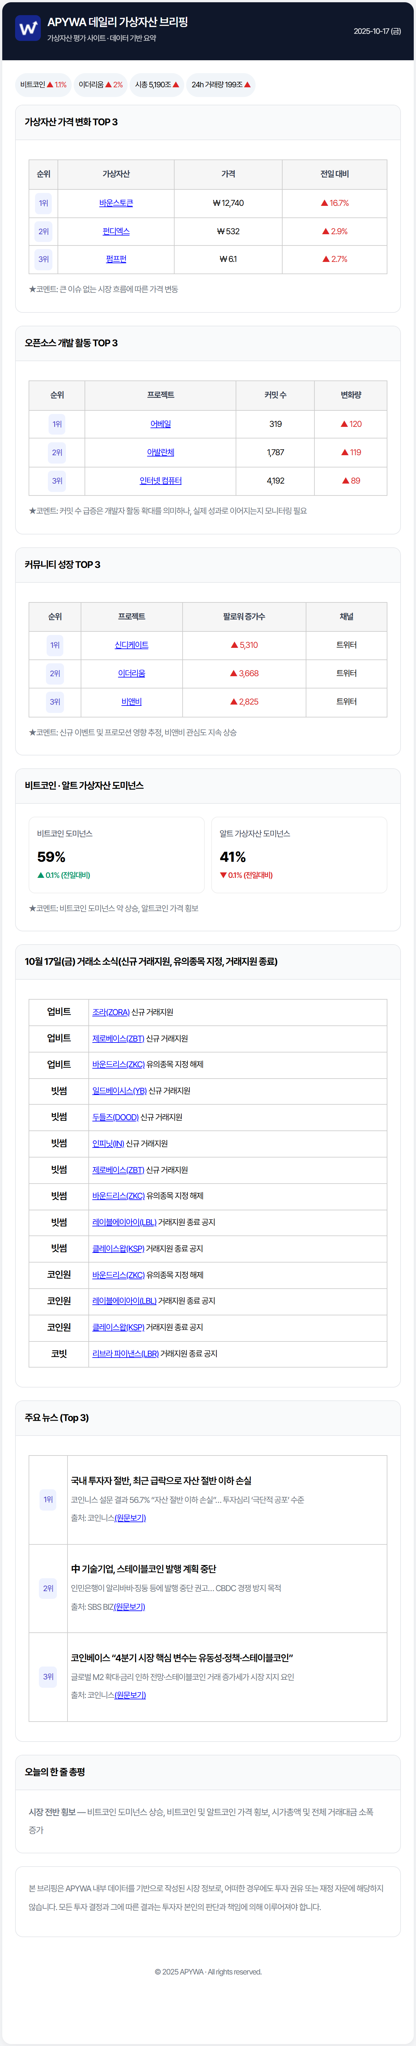Click the 일드베이시스(YB) listing link

click(120, 1090)
